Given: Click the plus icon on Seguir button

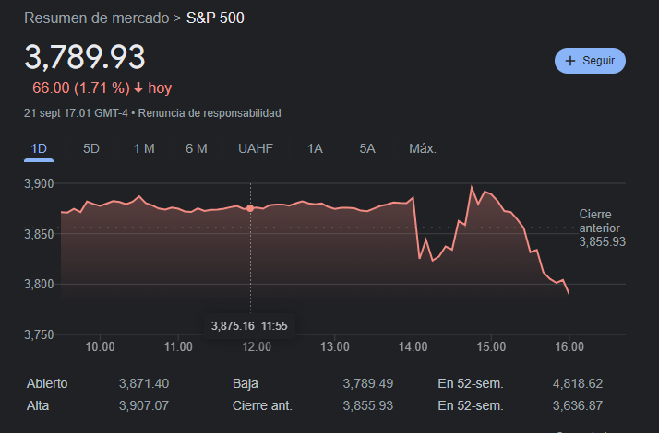Looking at the screenshot, I should pos(569,61).
